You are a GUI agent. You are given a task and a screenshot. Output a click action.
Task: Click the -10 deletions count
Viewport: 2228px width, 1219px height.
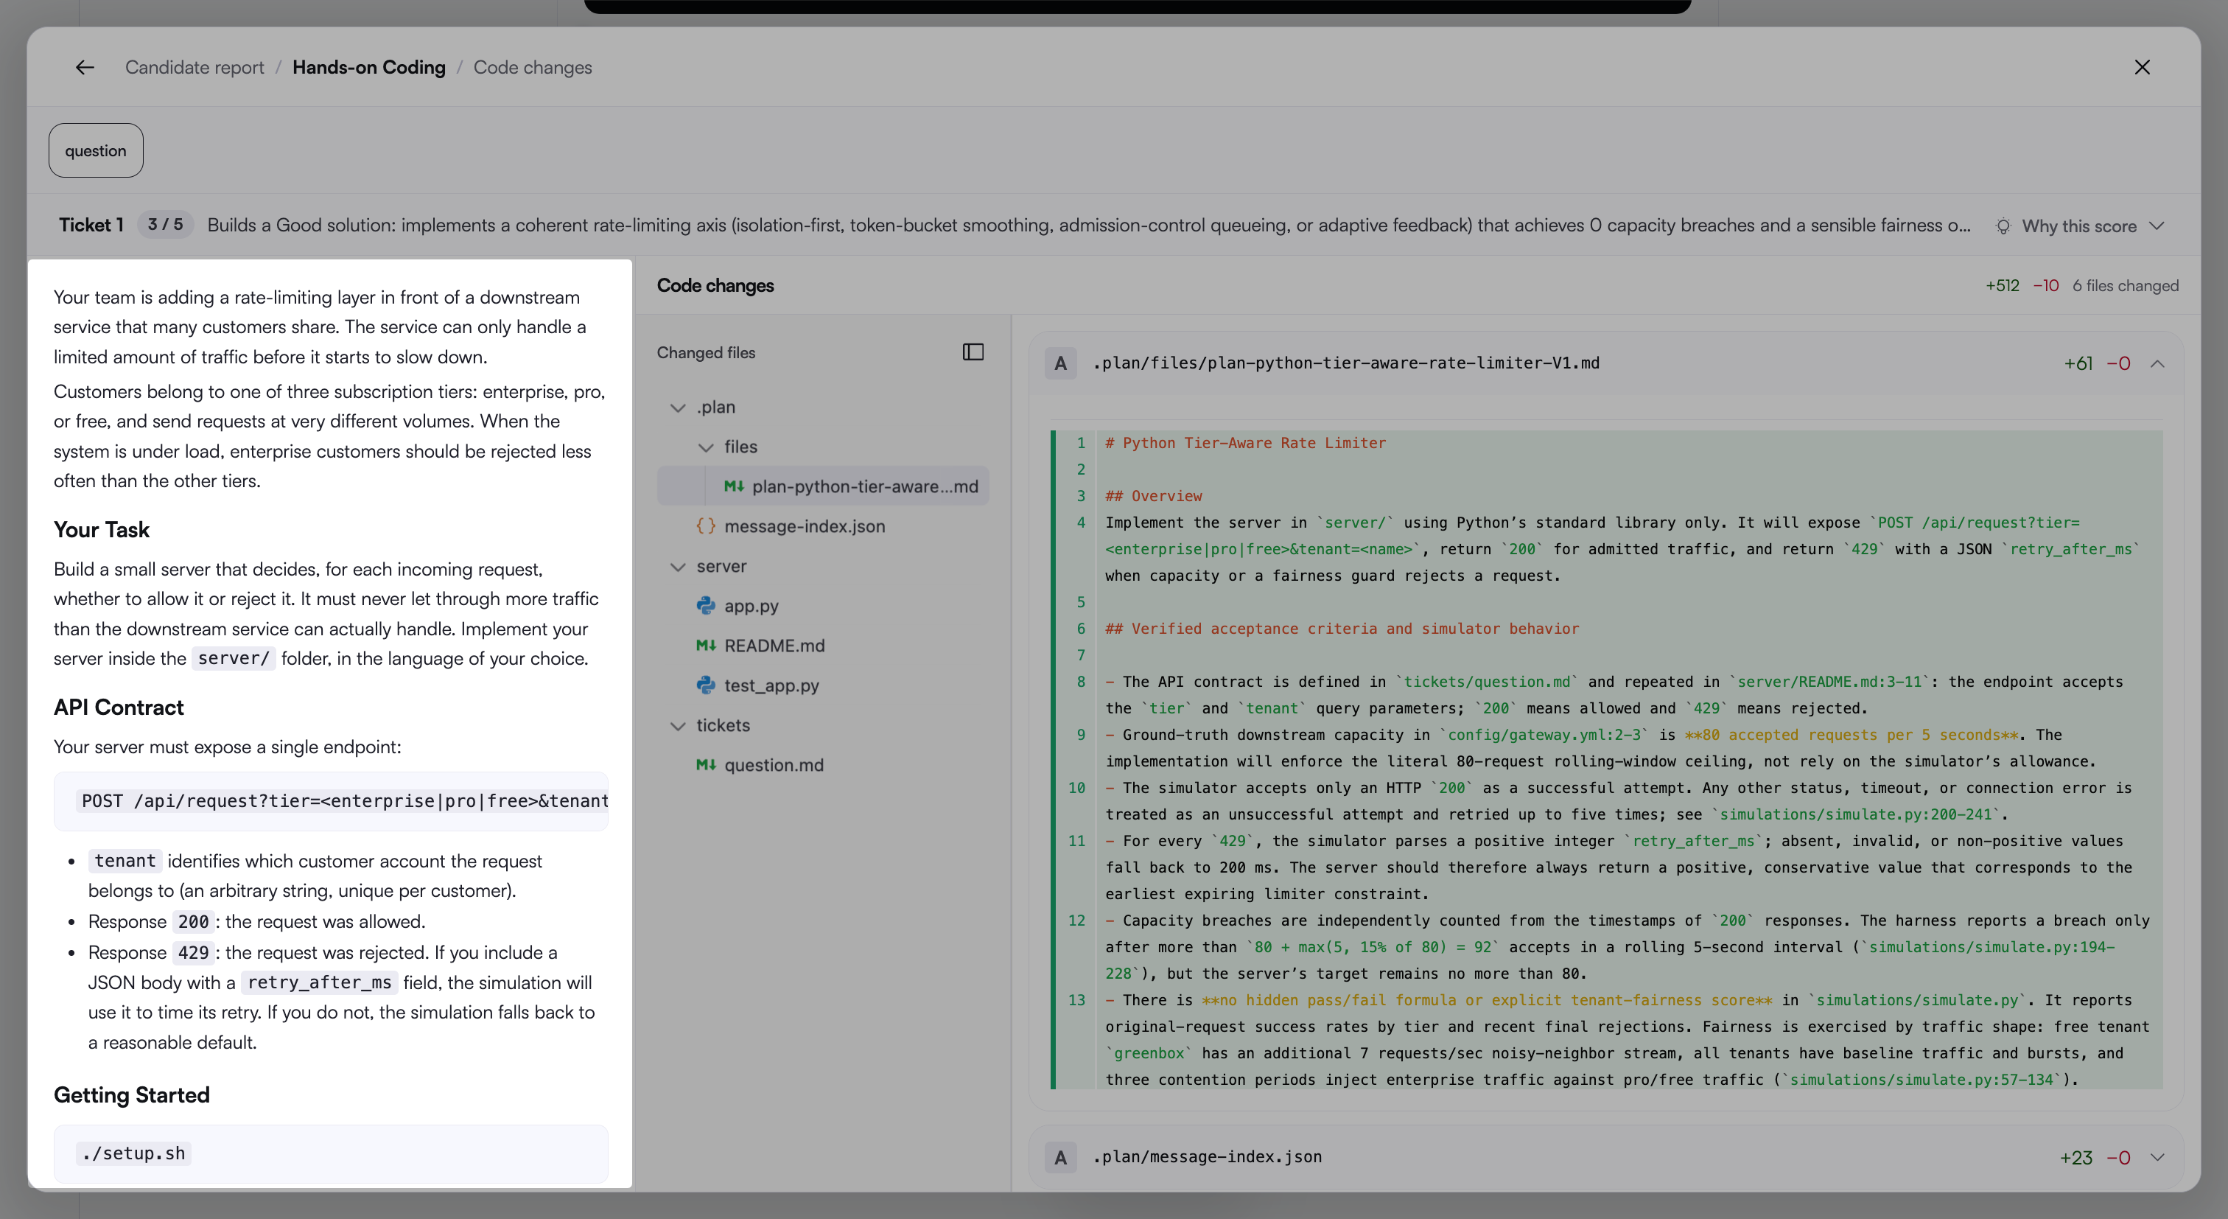click(2045, 287)
